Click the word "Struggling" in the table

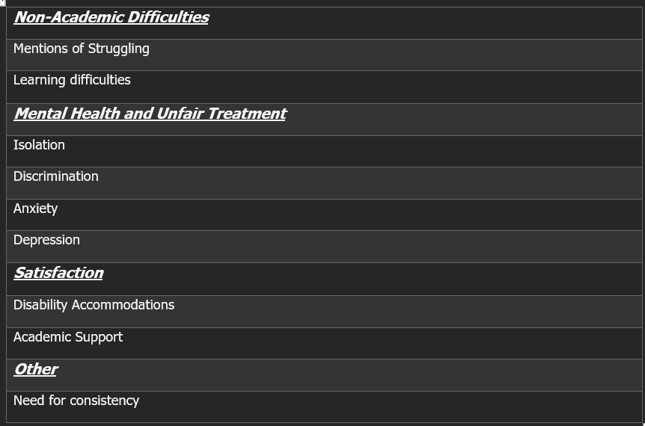pyautogui.click(x=118, y=49)
